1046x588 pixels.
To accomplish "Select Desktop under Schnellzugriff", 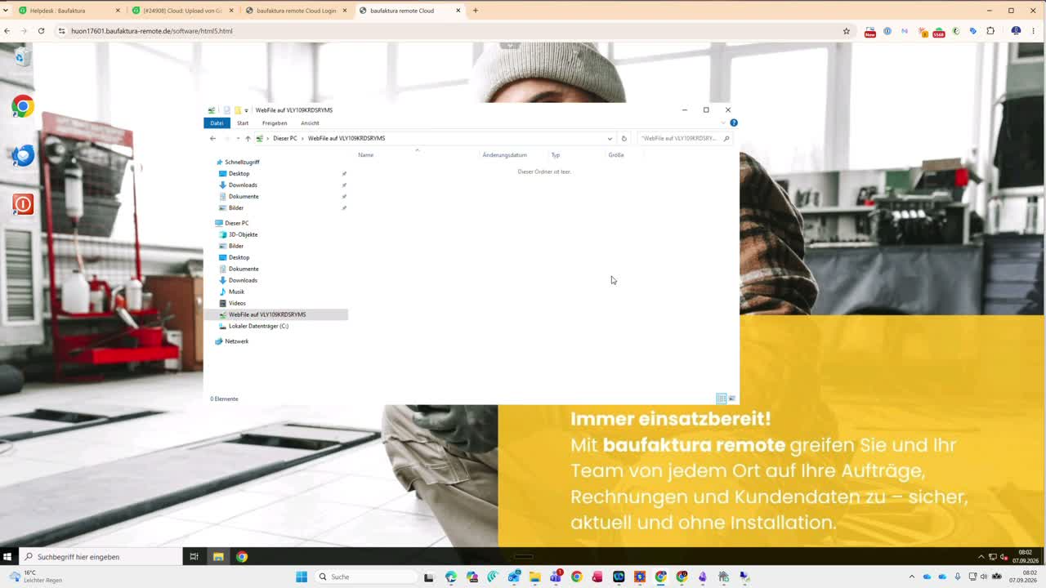I will coord(239,173).
